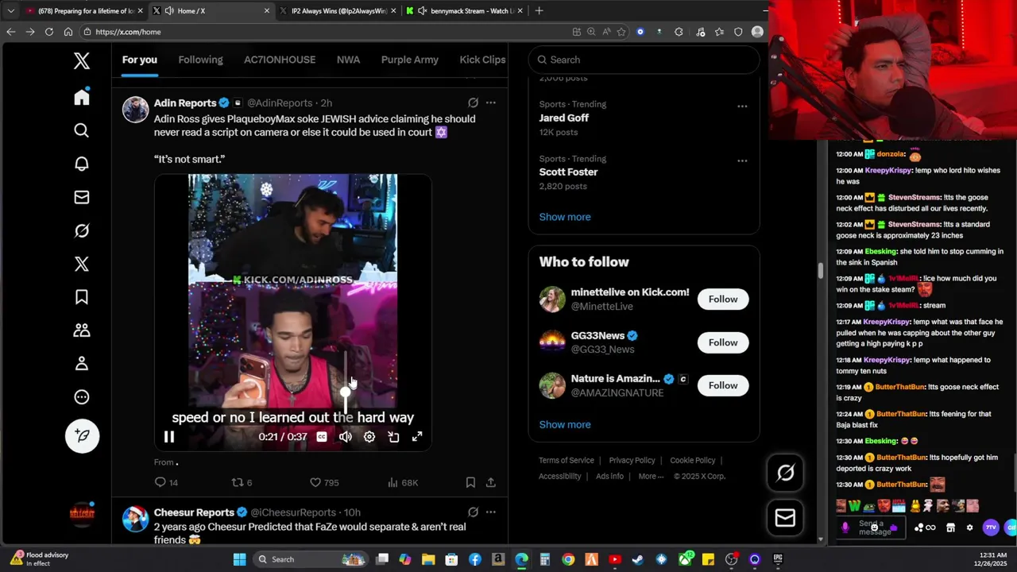The height and width of the screenshot is (572, 1017).
Task: Open Terms of Service link
Action: point(567,461)
